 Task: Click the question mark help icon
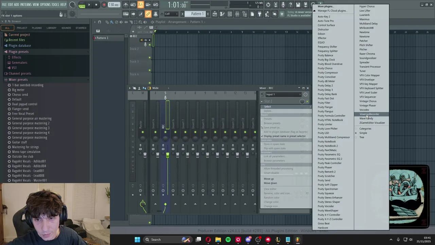(x=291, y=5)
